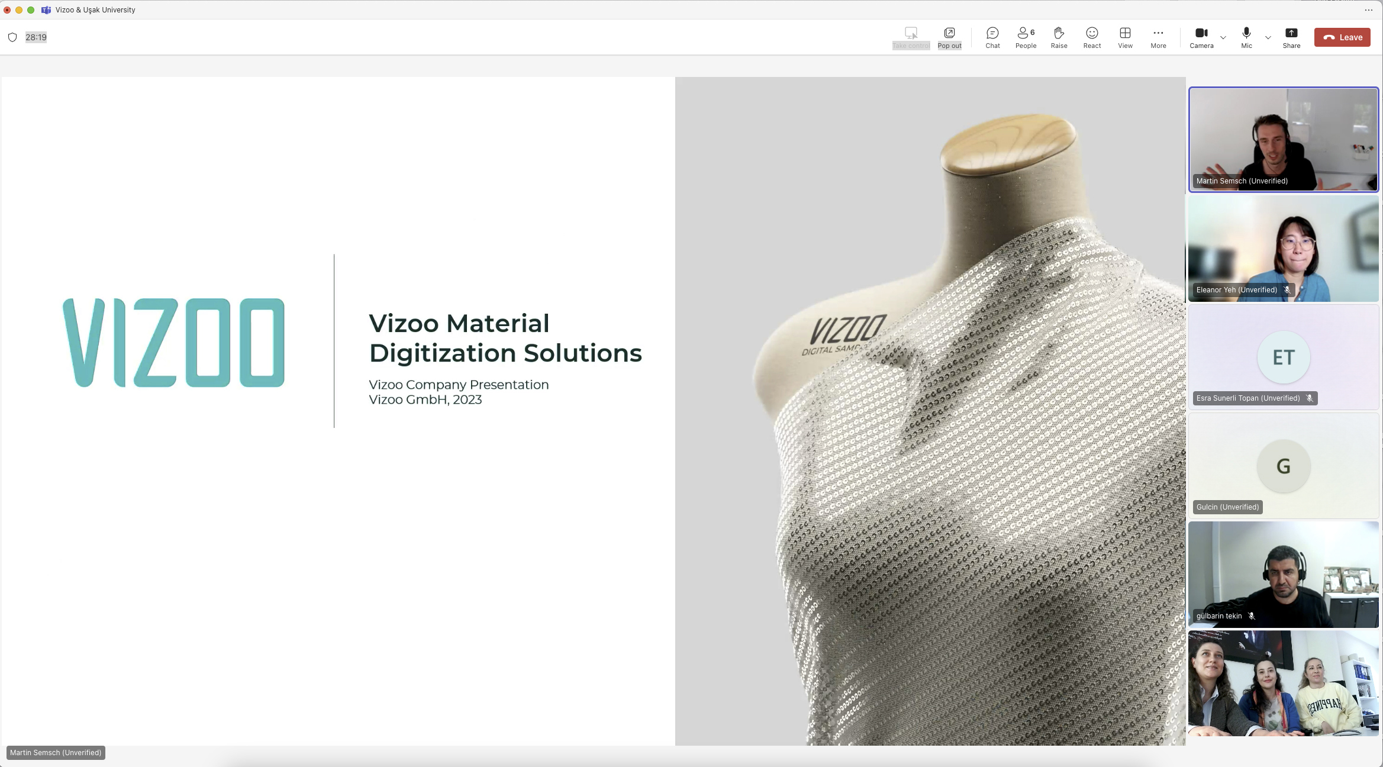Select the three-women group video tile
Viewport: 1383px width, 767px height.
click(x=1283, y=683)
